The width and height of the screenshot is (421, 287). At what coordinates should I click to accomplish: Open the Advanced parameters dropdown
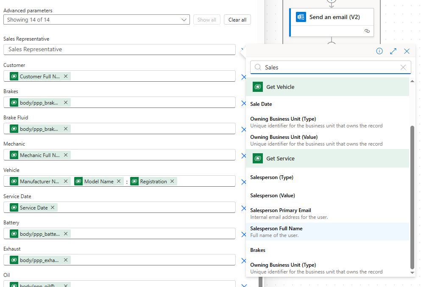[x=184, y=20]
